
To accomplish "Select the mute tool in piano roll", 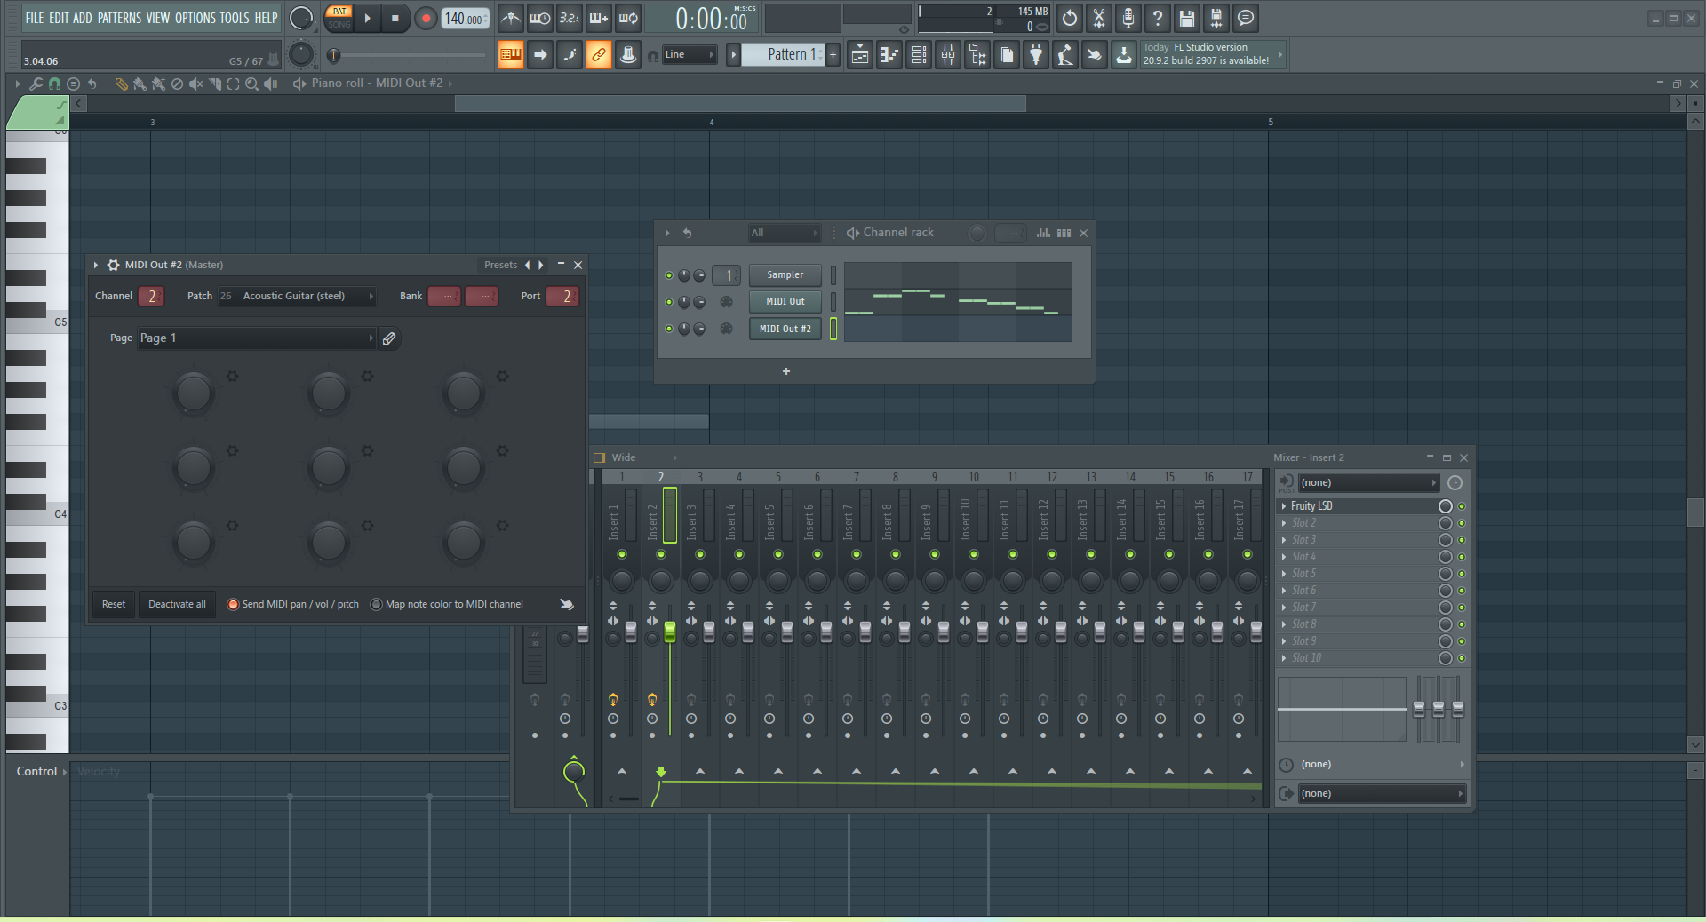I will [195, 83].
